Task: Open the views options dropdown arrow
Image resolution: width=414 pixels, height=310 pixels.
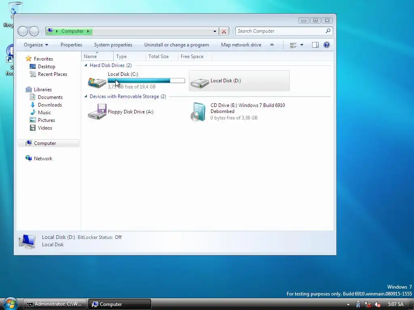Action: [302, 45]
